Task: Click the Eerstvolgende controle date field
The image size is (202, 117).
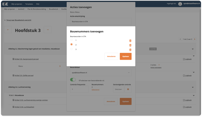Action: (119, 89)
